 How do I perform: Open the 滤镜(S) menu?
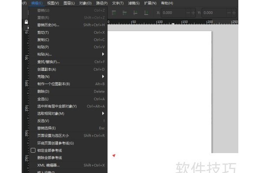point(134,3)
